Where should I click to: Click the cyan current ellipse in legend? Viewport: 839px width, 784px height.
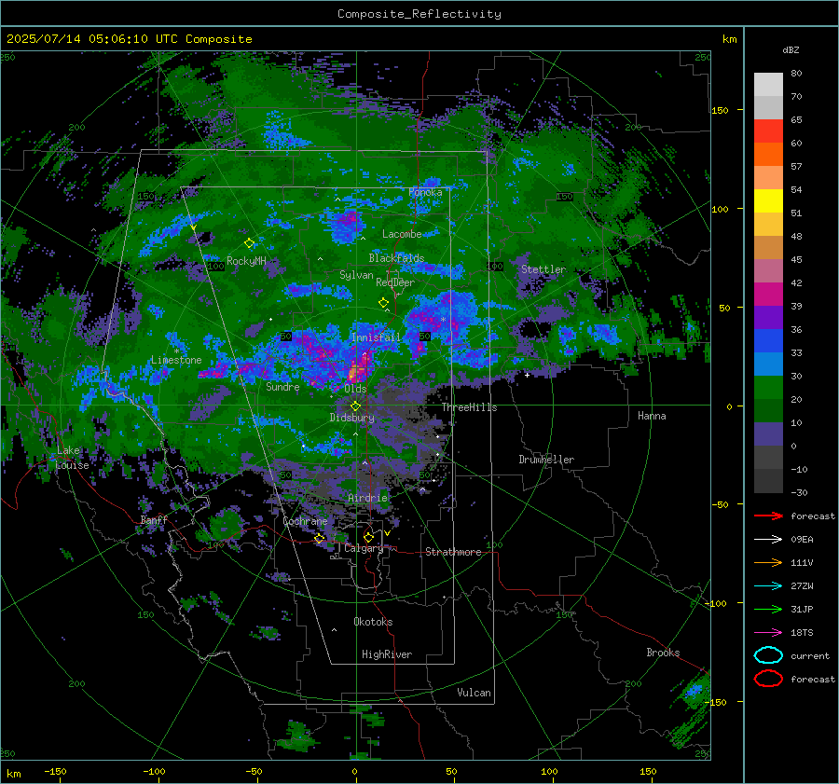click(768, 655)
